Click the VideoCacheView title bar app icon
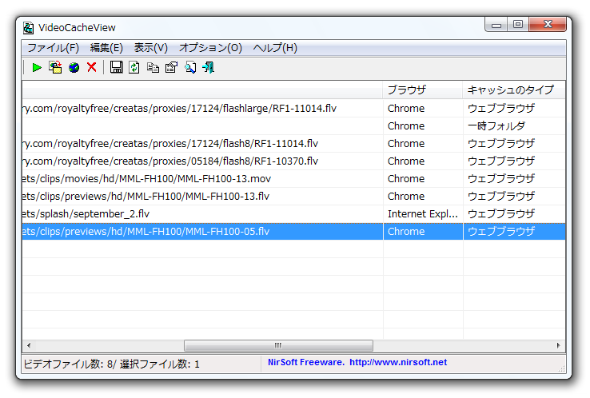 tap(28, 28)
